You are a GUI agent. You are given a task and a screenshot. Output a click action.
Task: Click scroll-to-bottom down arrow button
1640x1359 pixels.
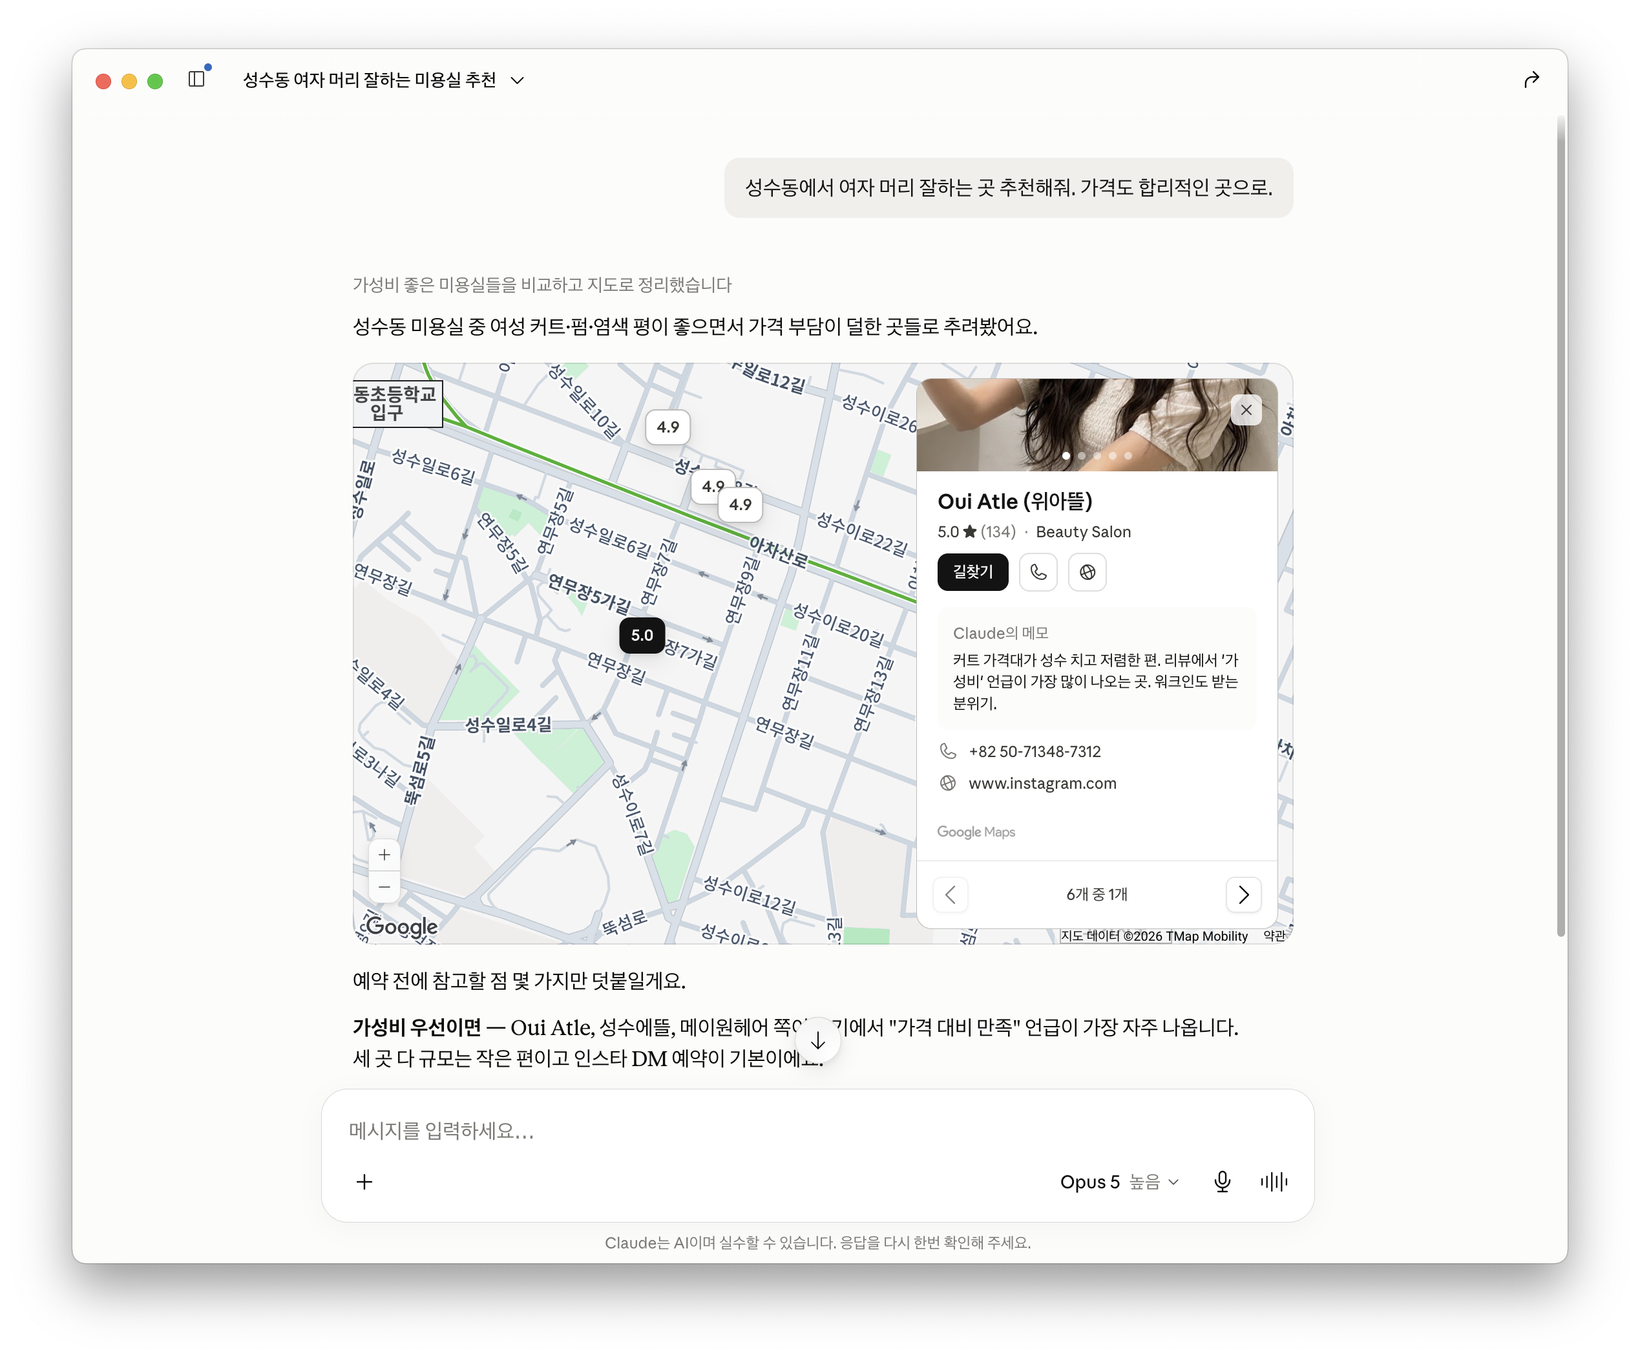pyautogui.click(x=817, y=1041)
